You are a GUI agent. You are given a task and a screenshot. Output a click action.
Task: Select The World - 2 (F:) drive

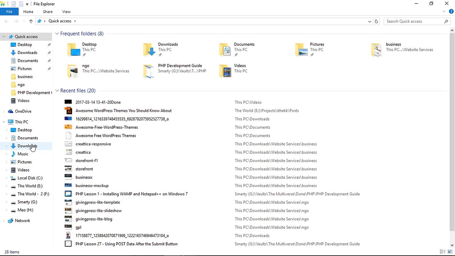coord(33,194)
